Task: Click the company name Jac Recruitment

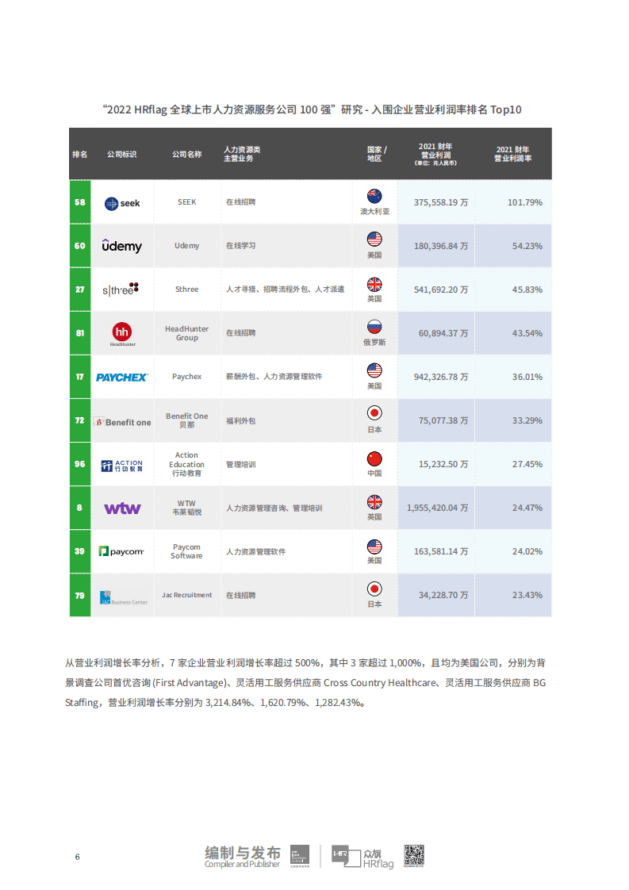Action: click(186, 595)
